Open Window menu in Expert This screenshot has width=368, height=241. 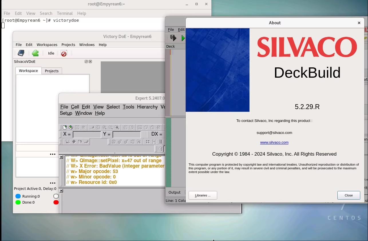click(x=84, y=113)
